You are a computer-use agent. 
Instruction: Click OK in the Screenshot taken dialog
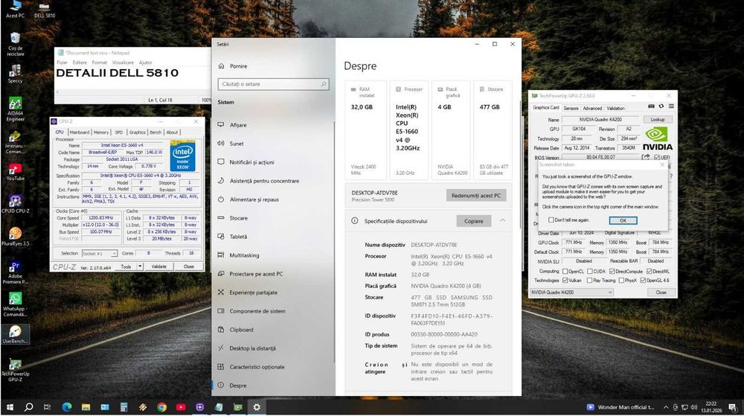(x=623, y=220)
